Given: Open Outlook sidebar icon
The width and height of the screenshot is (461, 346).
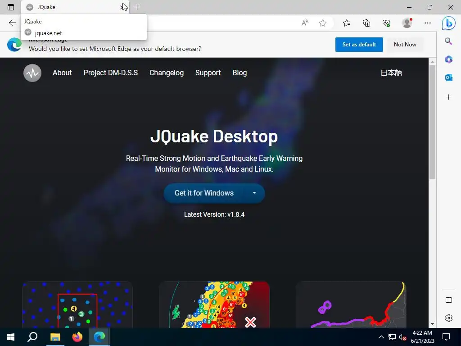Looking at the screenshot, I should point(448,77).
